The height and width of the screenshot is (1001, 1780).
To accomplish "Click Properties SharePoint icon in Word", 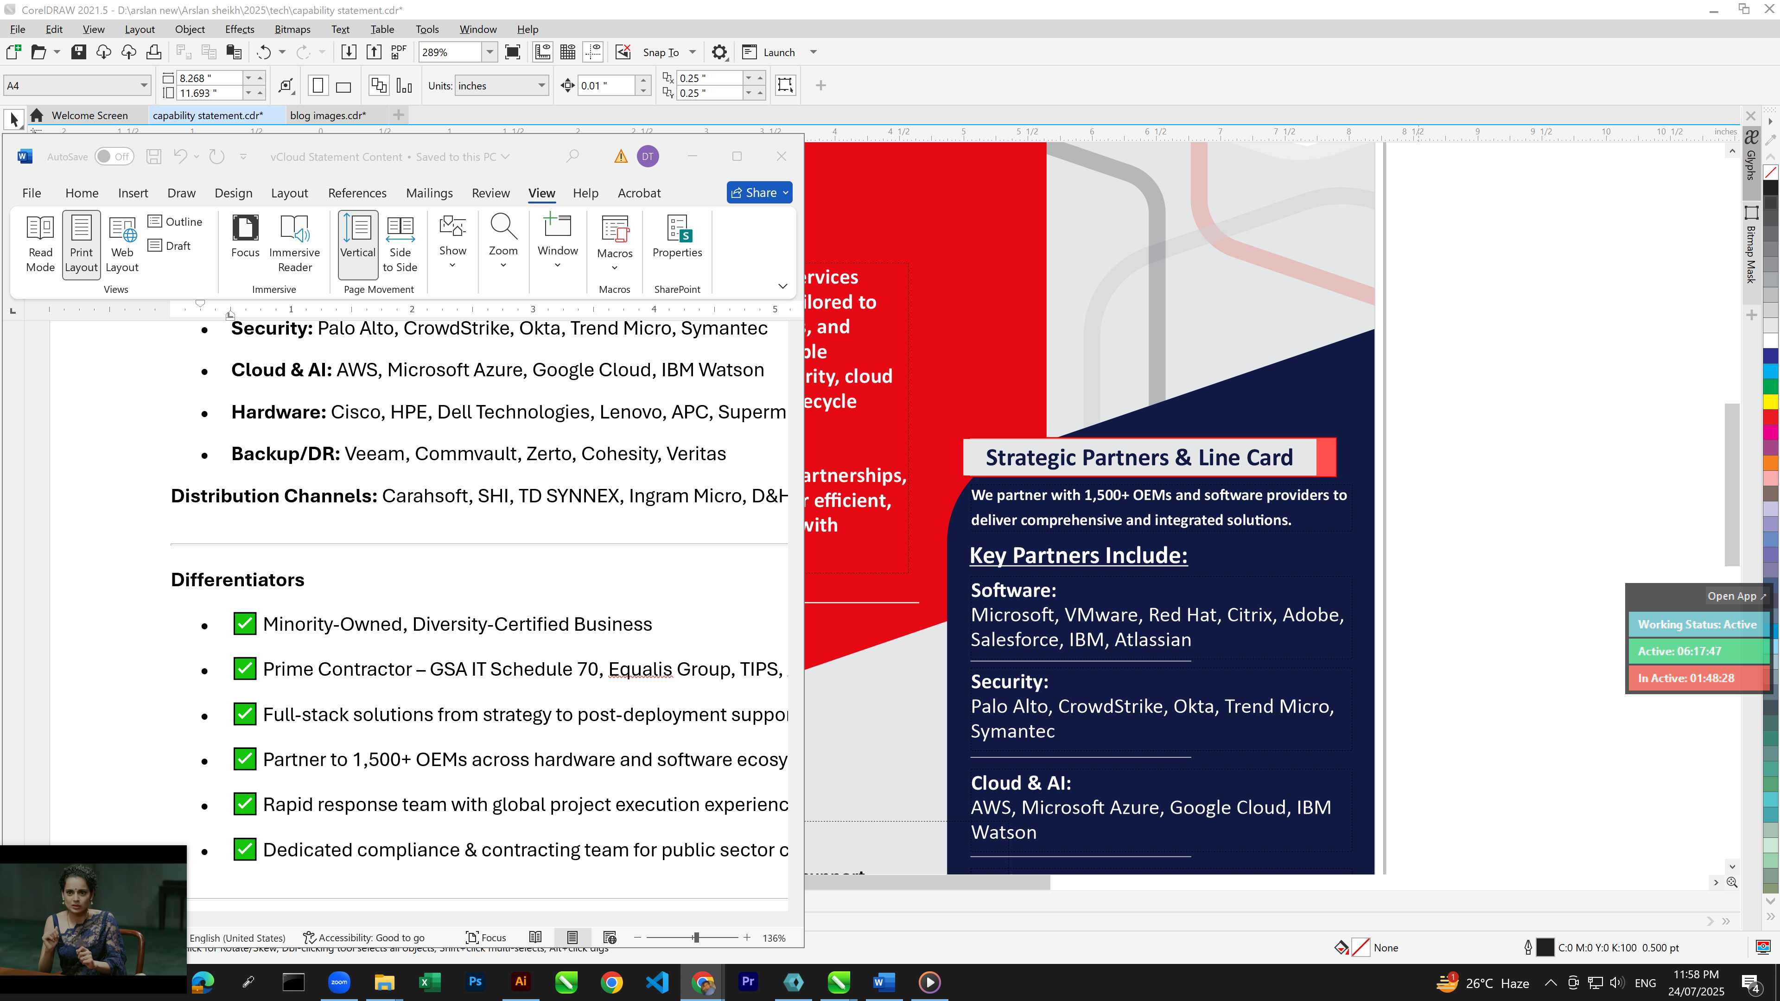I will 677,237.
